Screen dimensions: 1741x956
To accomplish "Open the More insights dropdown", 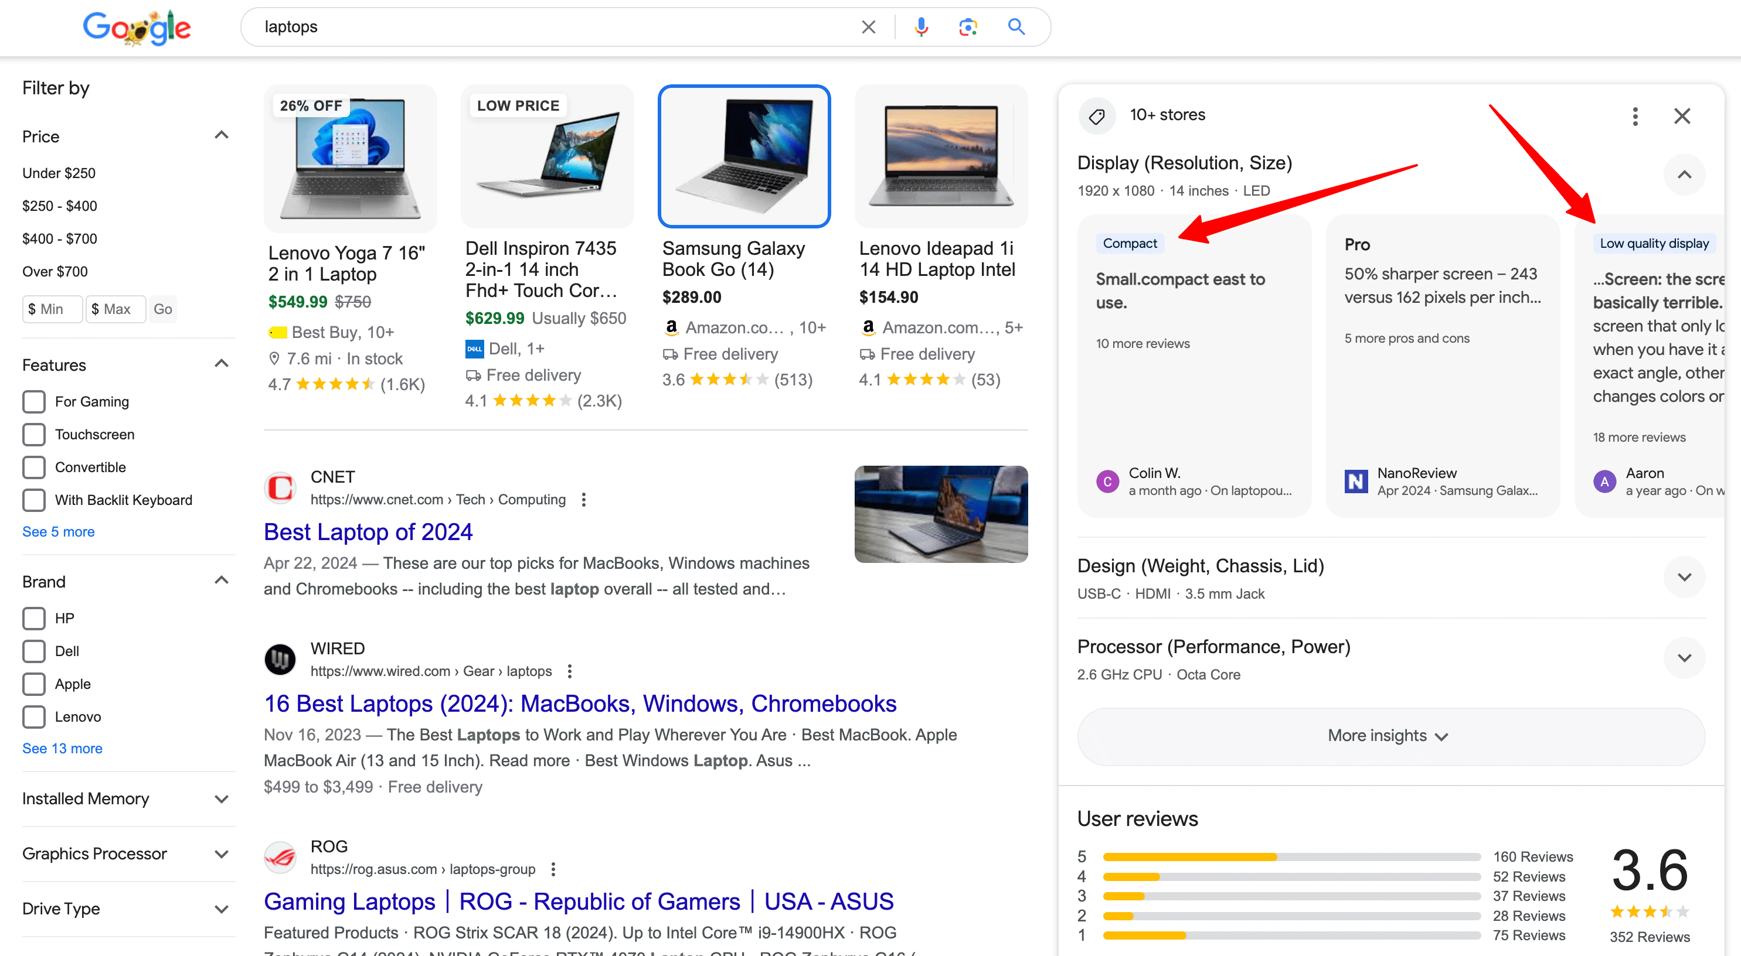I will 1391,736.
